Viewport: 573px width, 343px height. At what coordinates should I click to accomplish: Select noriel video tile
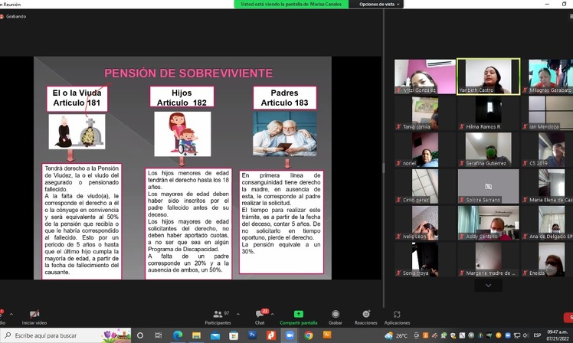(x=425, y=150)
